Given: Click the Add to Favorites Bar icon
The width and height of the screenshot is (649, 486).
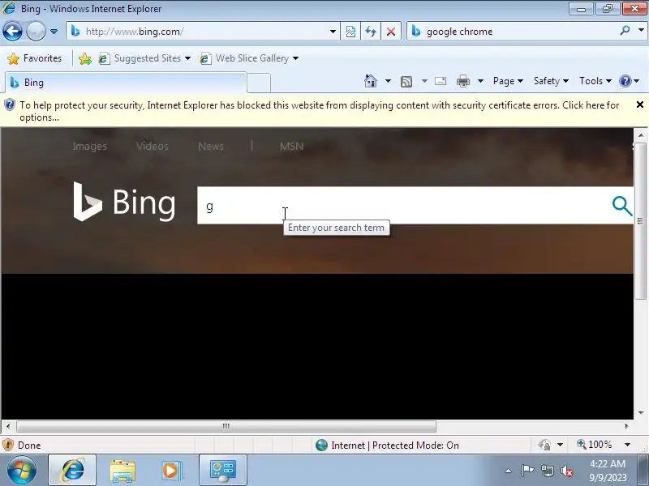Looking at the screenshot, I should (85, 58).
